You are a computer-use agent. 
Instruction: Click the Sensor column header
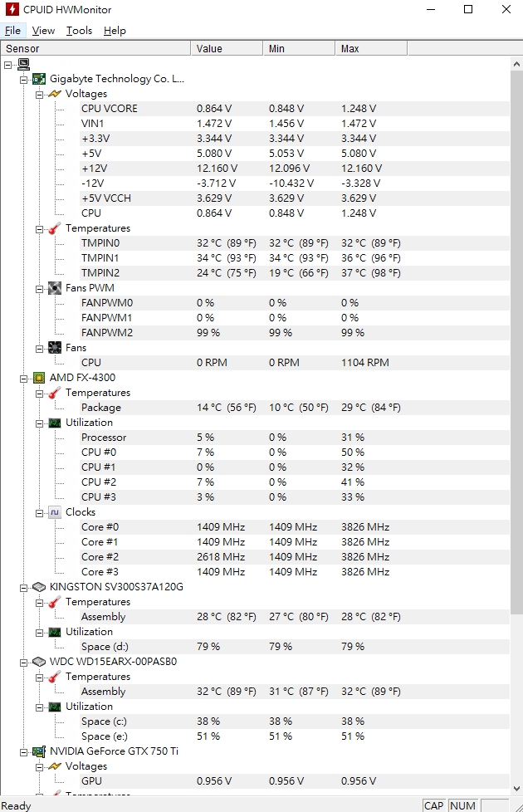point(95,49)
